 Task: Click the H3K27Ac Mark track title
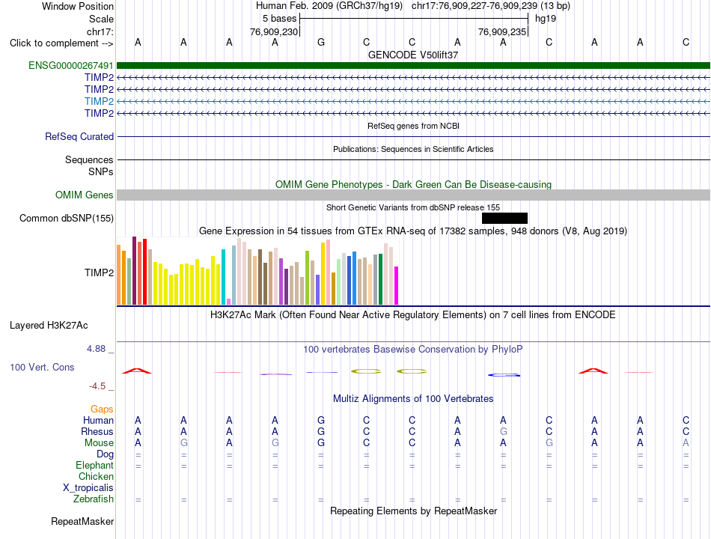[412, 315]
